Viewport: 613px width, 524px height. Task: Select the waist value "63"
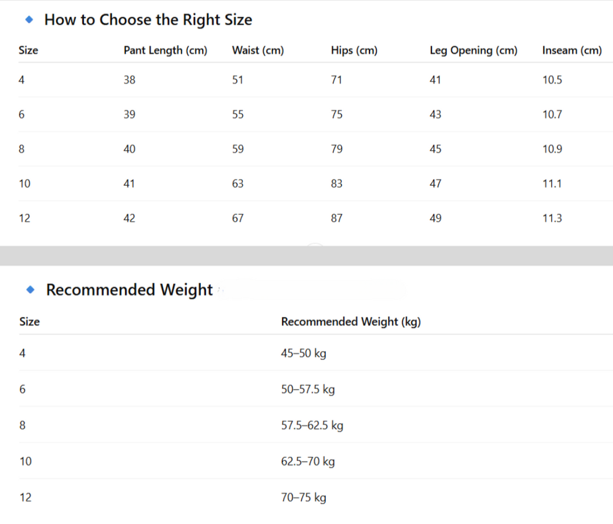(x=238, y=184)
